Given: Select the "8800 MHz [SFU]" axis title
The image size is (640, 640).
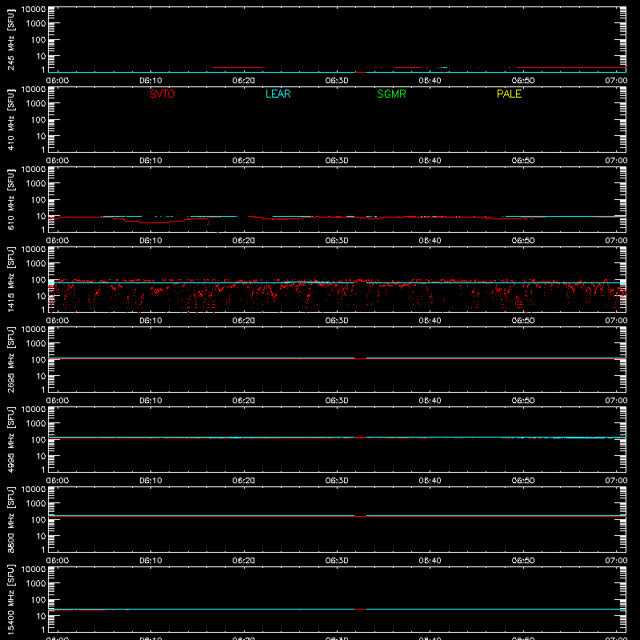Looking at the screenshot, I should [x=11, y=519].
